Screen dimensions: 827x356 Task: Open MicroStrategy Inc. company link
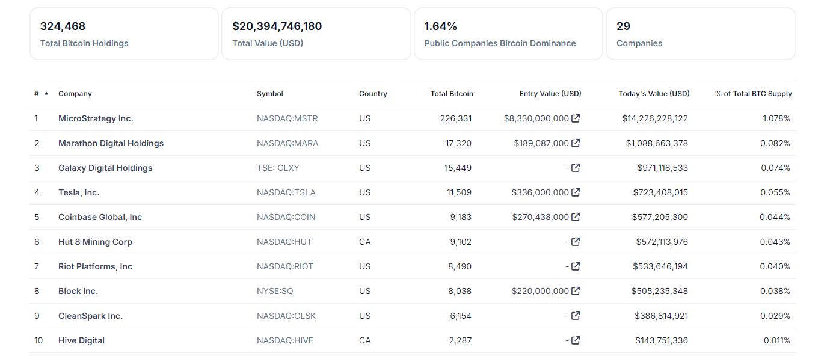tap(96, 118)
